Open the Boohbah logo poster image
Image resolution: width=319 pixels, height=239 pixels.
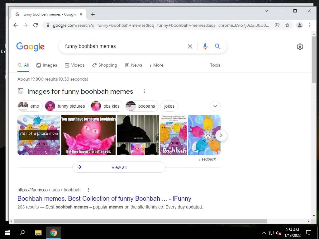174,135
